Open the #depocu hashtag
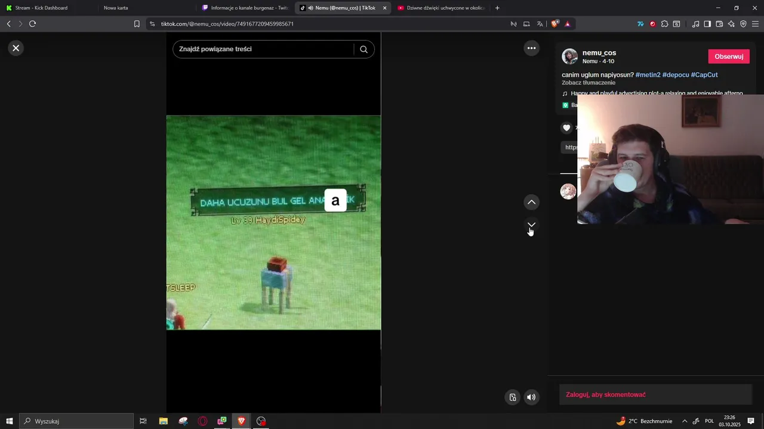 (676, 74)
